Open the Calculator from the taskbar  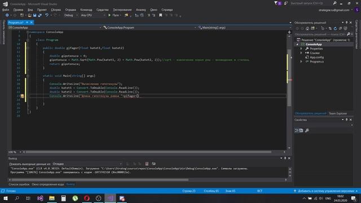pos(64,198)
